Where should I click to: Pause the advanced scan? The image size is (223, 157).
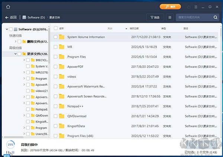click(8, 153)
